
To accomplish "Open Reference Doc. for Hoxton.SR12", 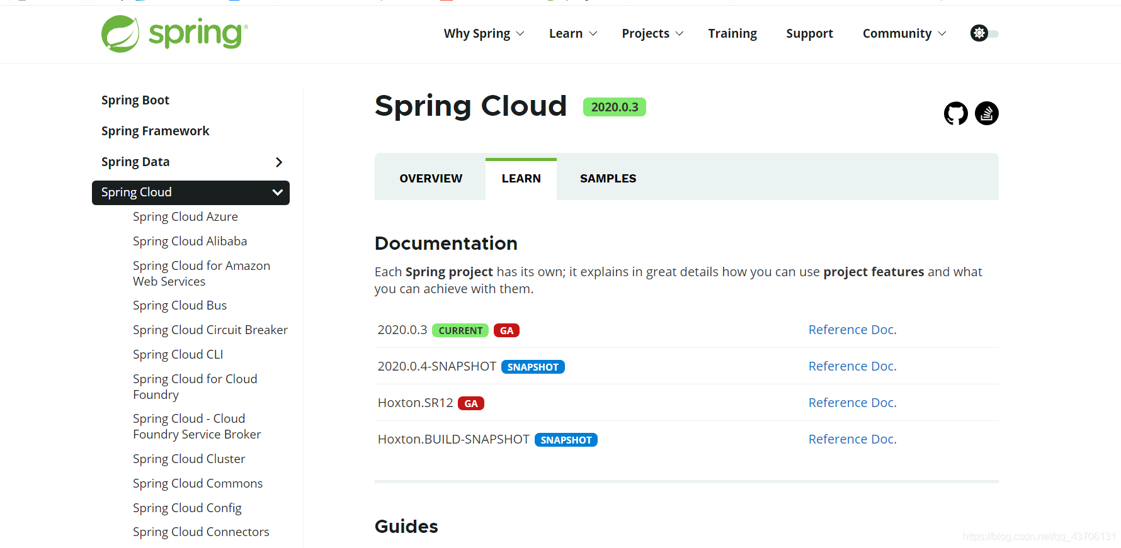I will 852,403.
